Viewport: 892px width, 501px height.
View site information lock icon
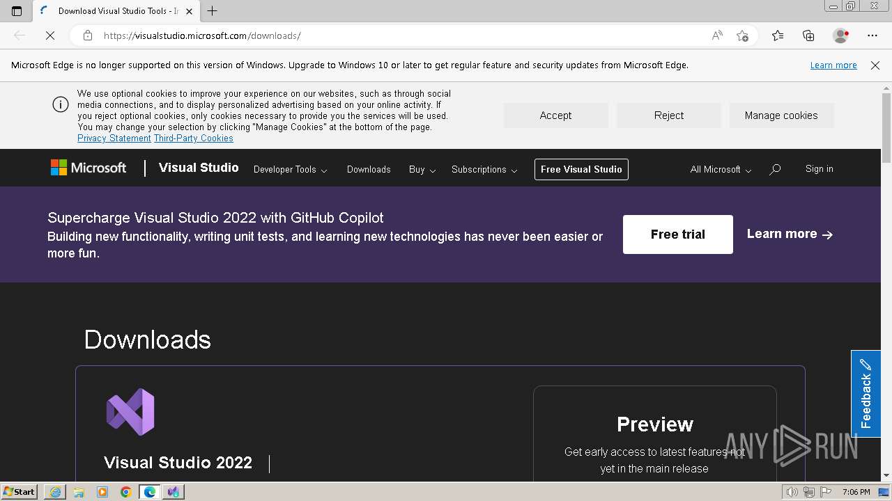[x=88, y=35]
